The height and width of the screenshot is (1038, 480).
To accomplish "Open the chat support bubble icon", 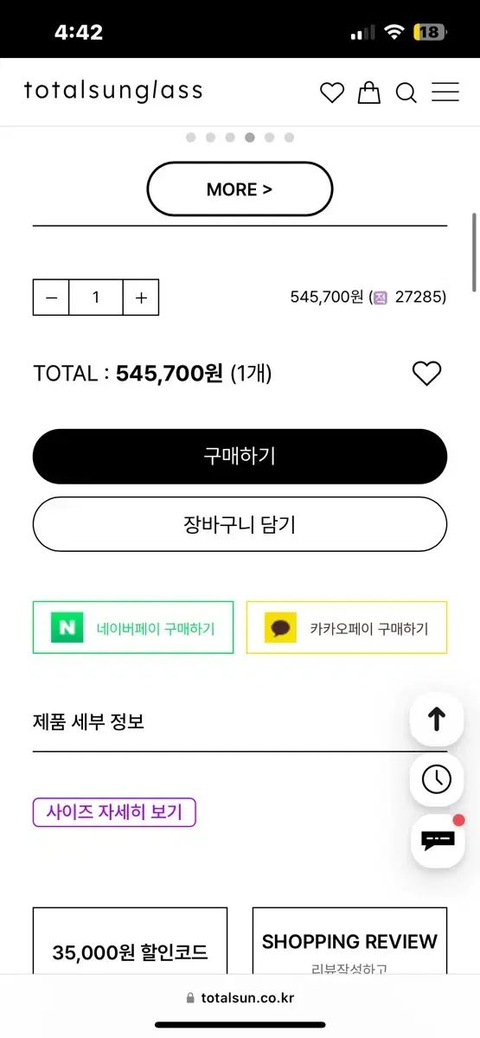I will (x=437, y=840).
